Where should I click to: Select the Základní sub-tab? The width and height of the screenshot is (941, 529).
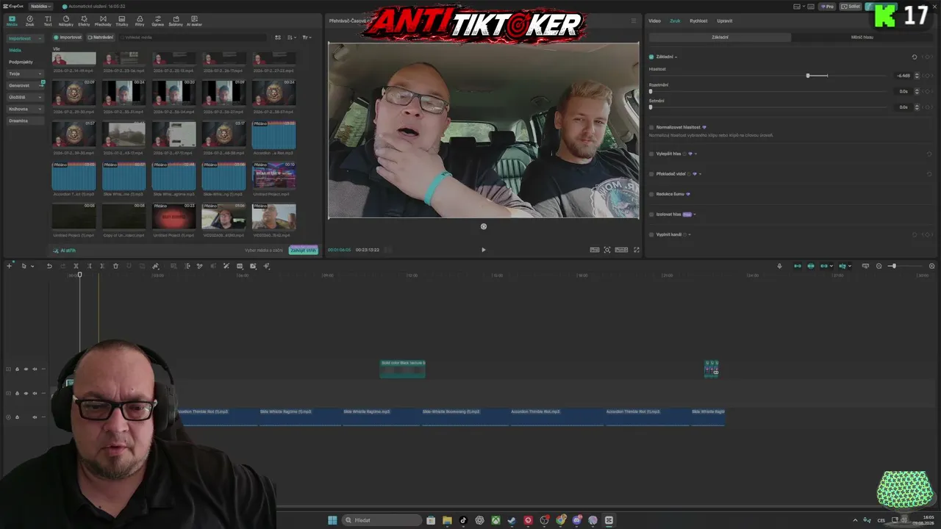(x=720, y=37)
